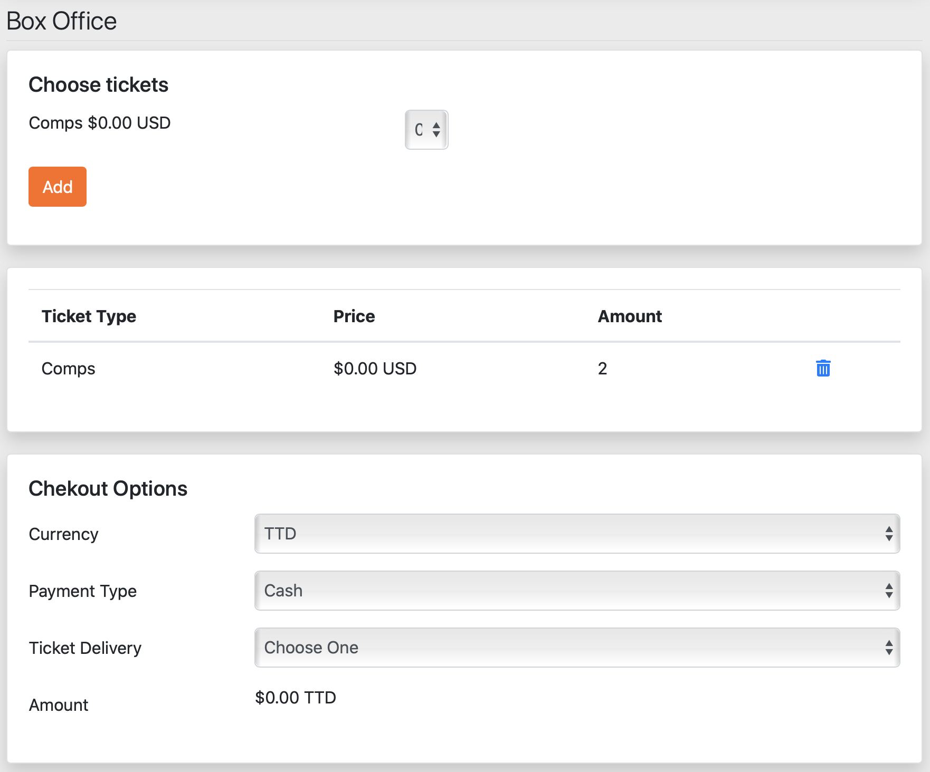Click the Currency field label
Viewport: 930px width, 772px height.
point(63,534)
